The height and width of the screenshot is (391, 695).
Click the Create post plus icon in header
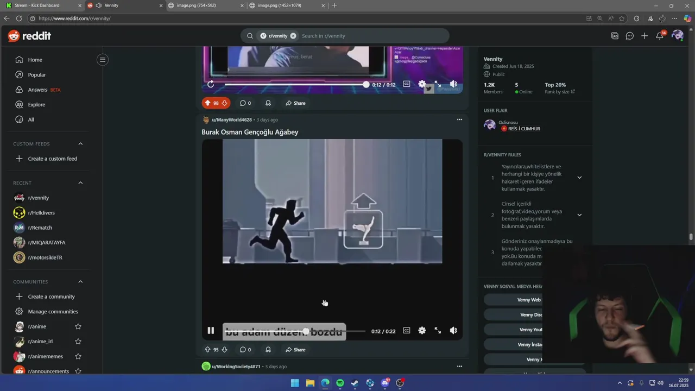pos(644,36)
